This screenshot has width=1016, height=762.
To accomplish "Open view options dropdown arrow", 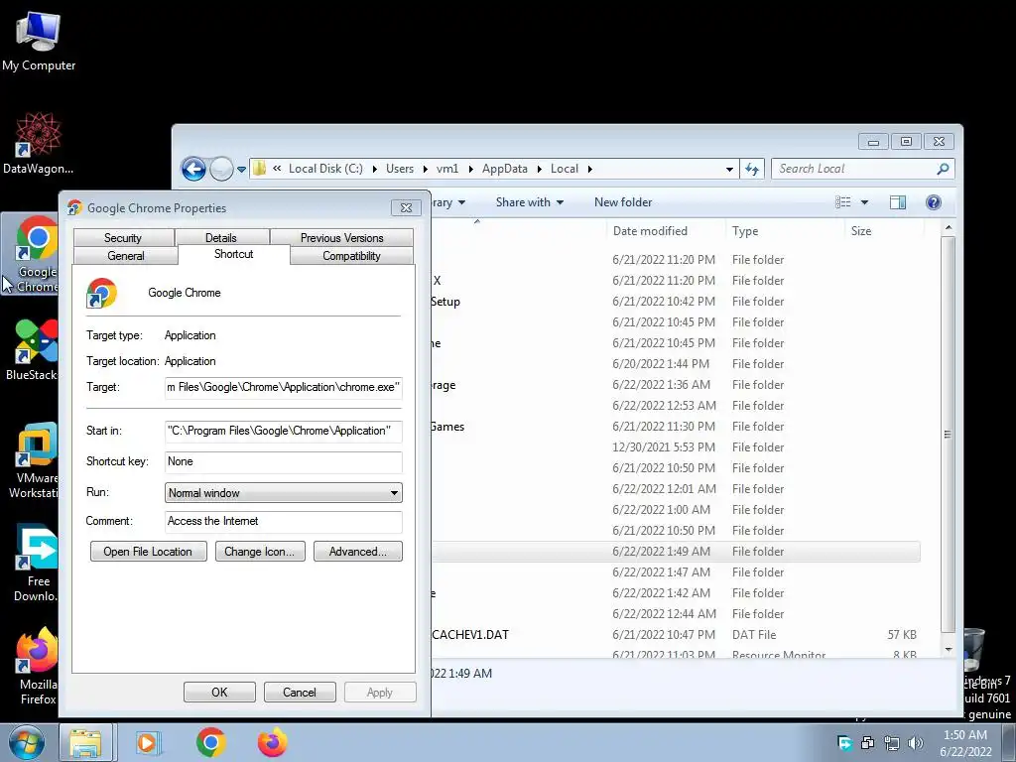I will [864, 202].
